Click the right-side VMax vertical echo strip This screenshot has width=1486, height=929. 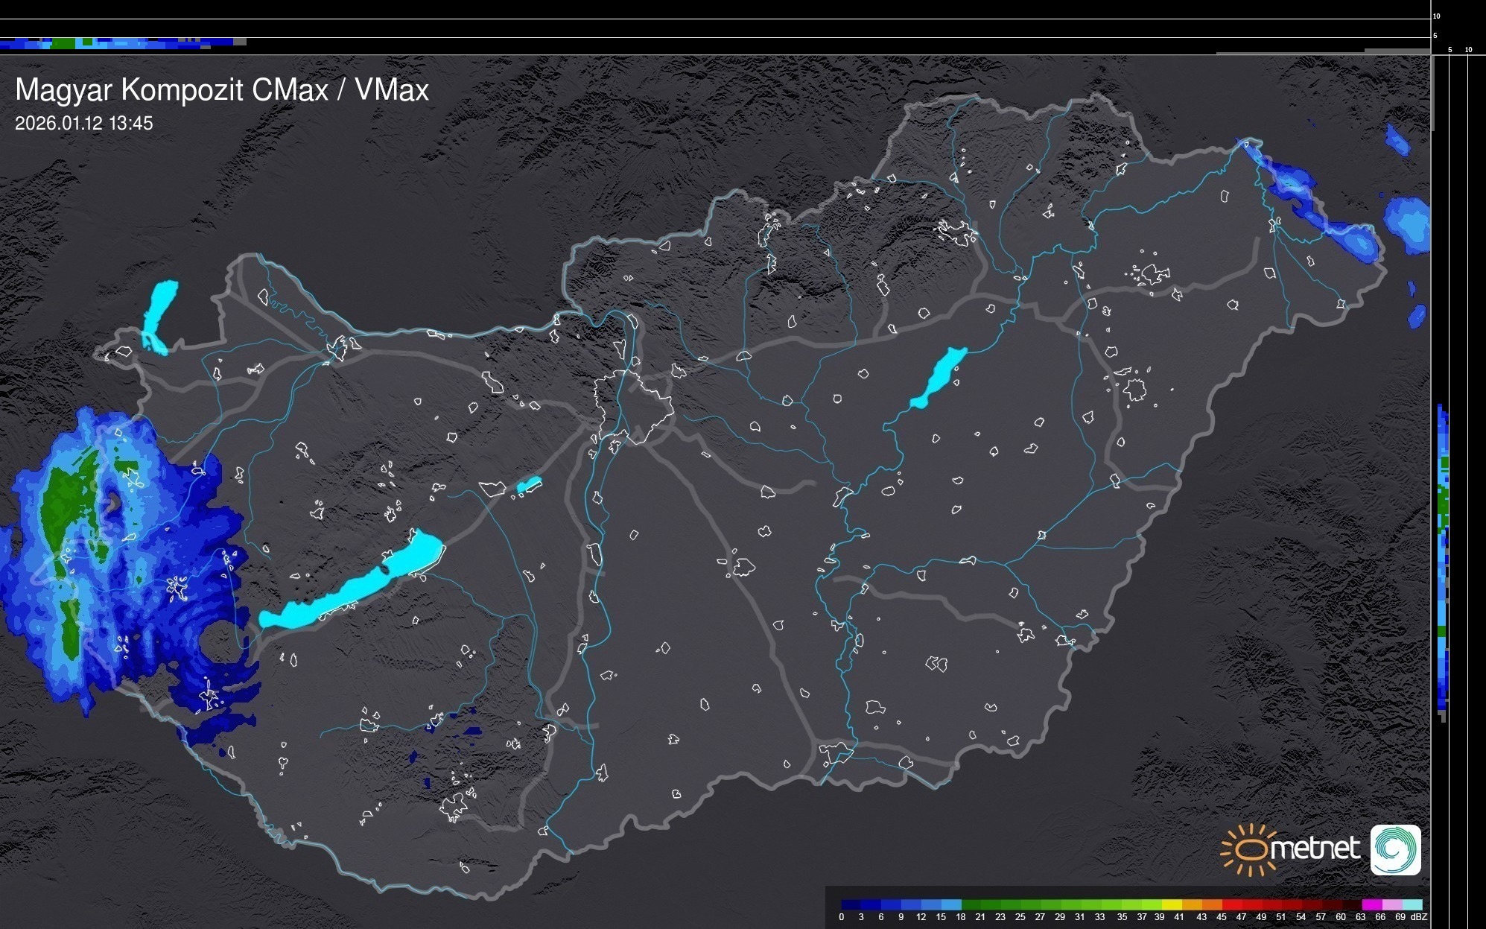(x=1443, y=559)
